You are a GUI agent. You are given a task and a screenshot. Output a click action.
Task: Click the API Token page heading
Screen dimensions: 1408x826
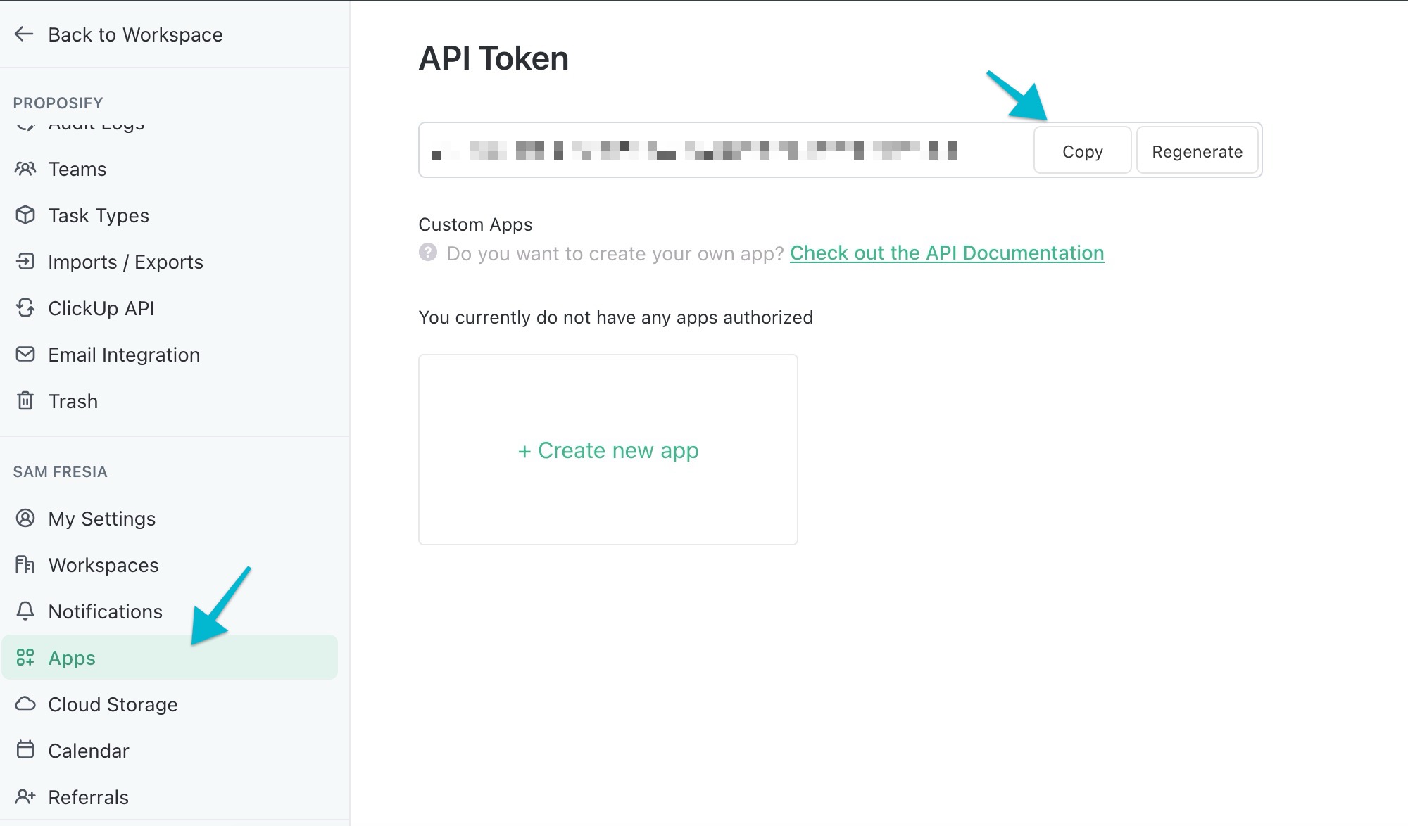point(494,58)
